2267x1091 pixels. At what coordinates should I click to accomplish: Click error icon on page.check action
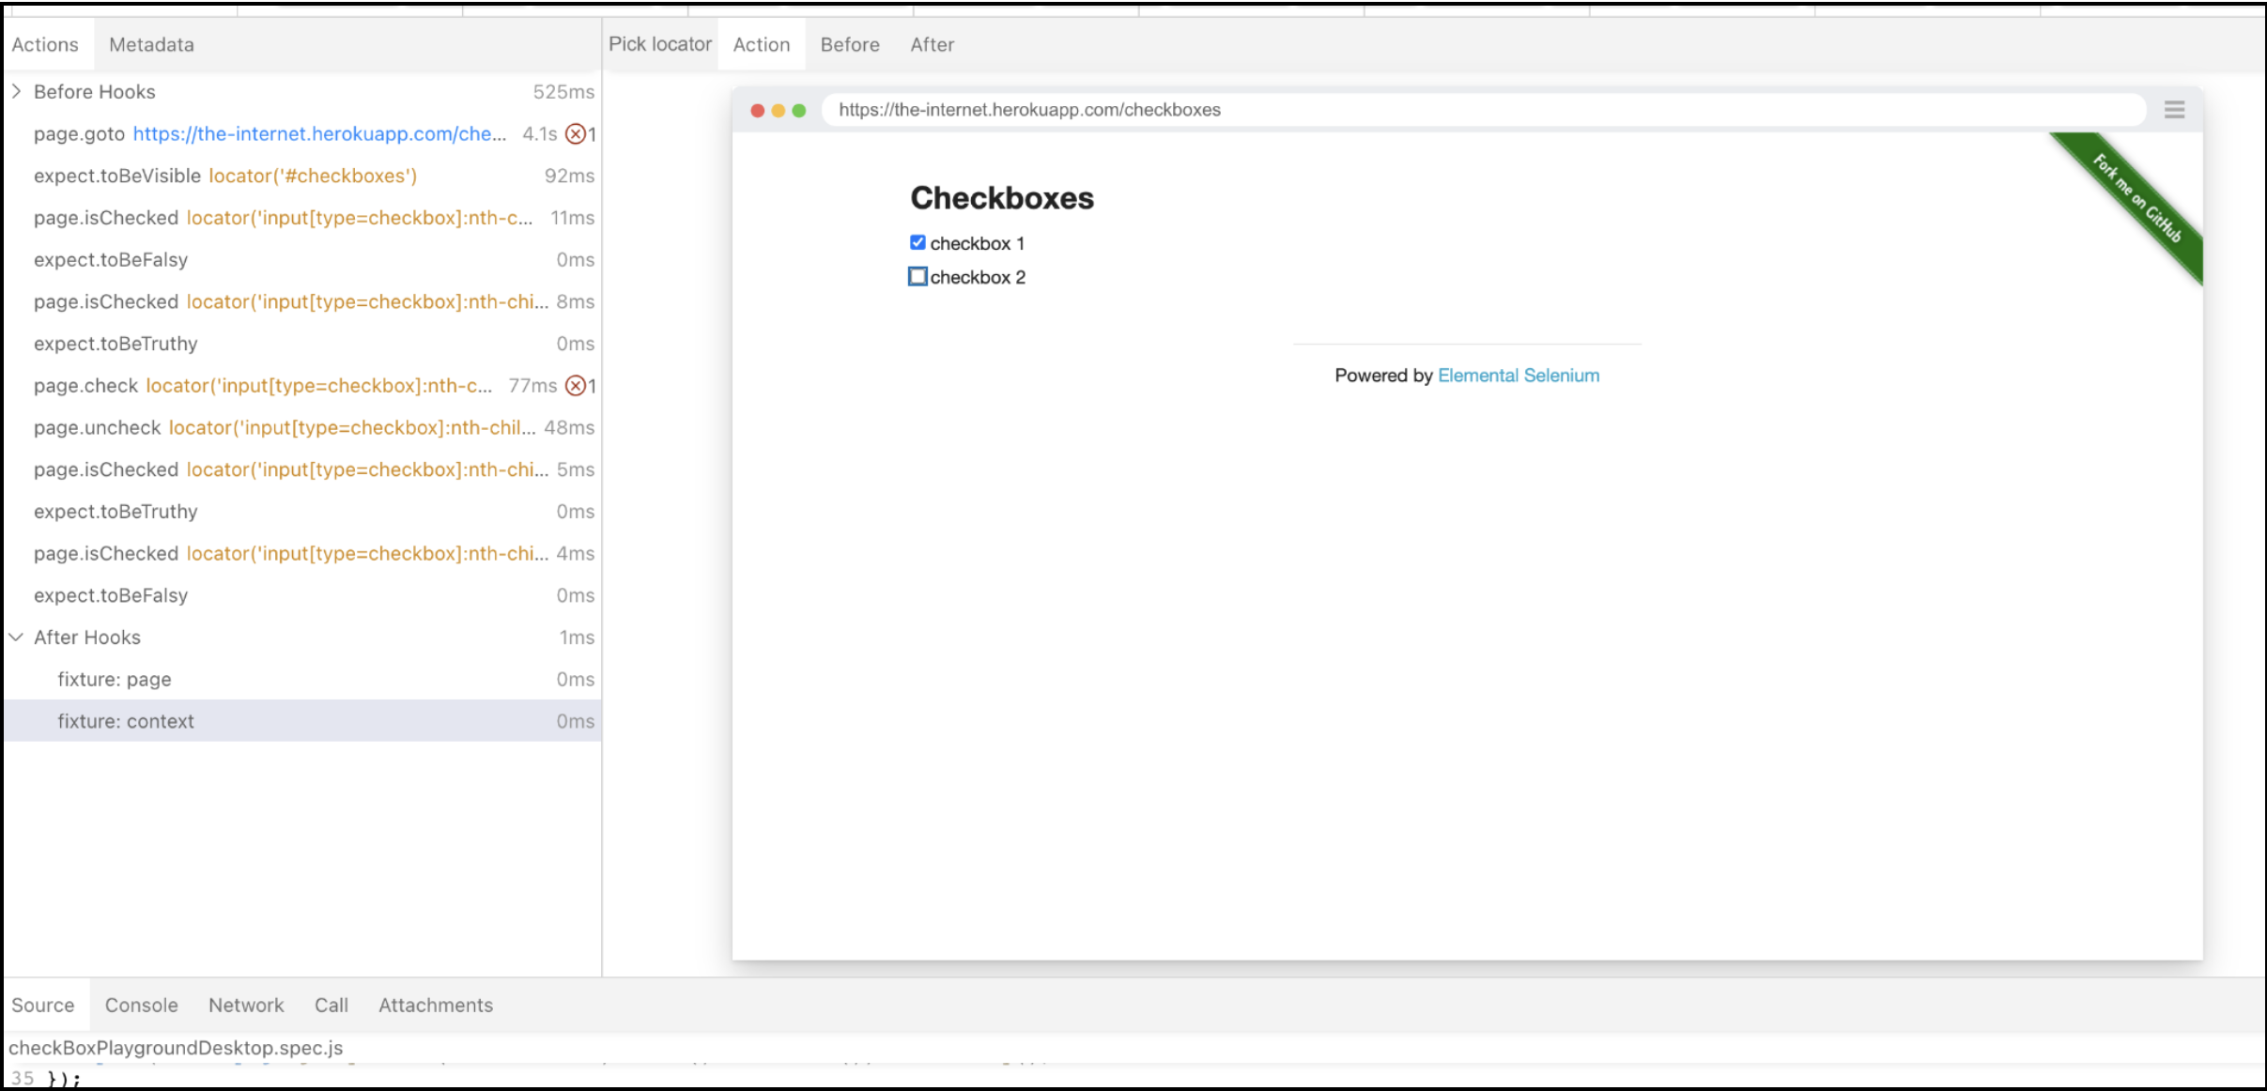(x=576, y=386)
